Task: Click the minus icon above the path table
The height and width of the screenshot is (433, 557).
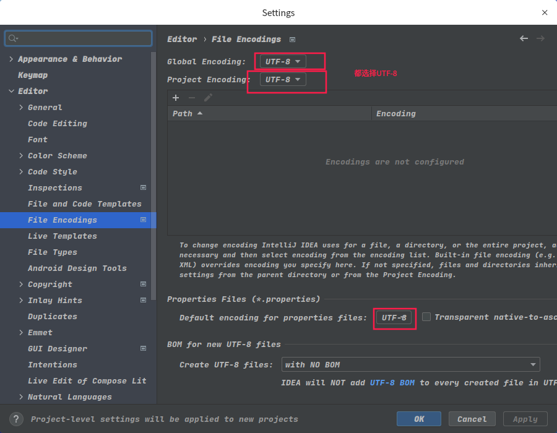Action: (x=191, y=97)
